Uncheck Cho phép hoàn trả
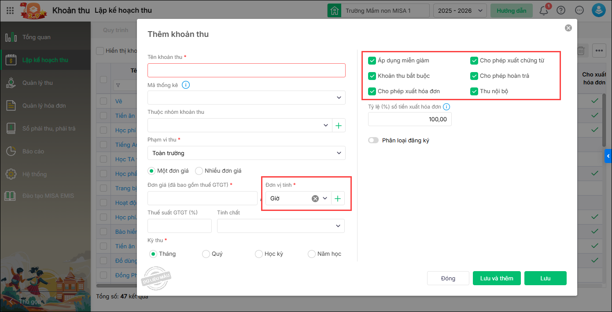Screen dimensions: 612x312 click(x=474, y=76)
